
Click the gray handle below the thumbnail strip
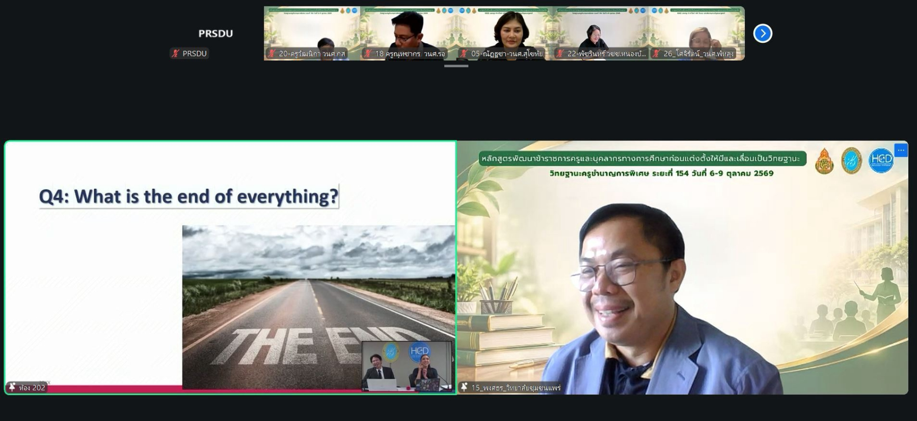pos(456,66)
